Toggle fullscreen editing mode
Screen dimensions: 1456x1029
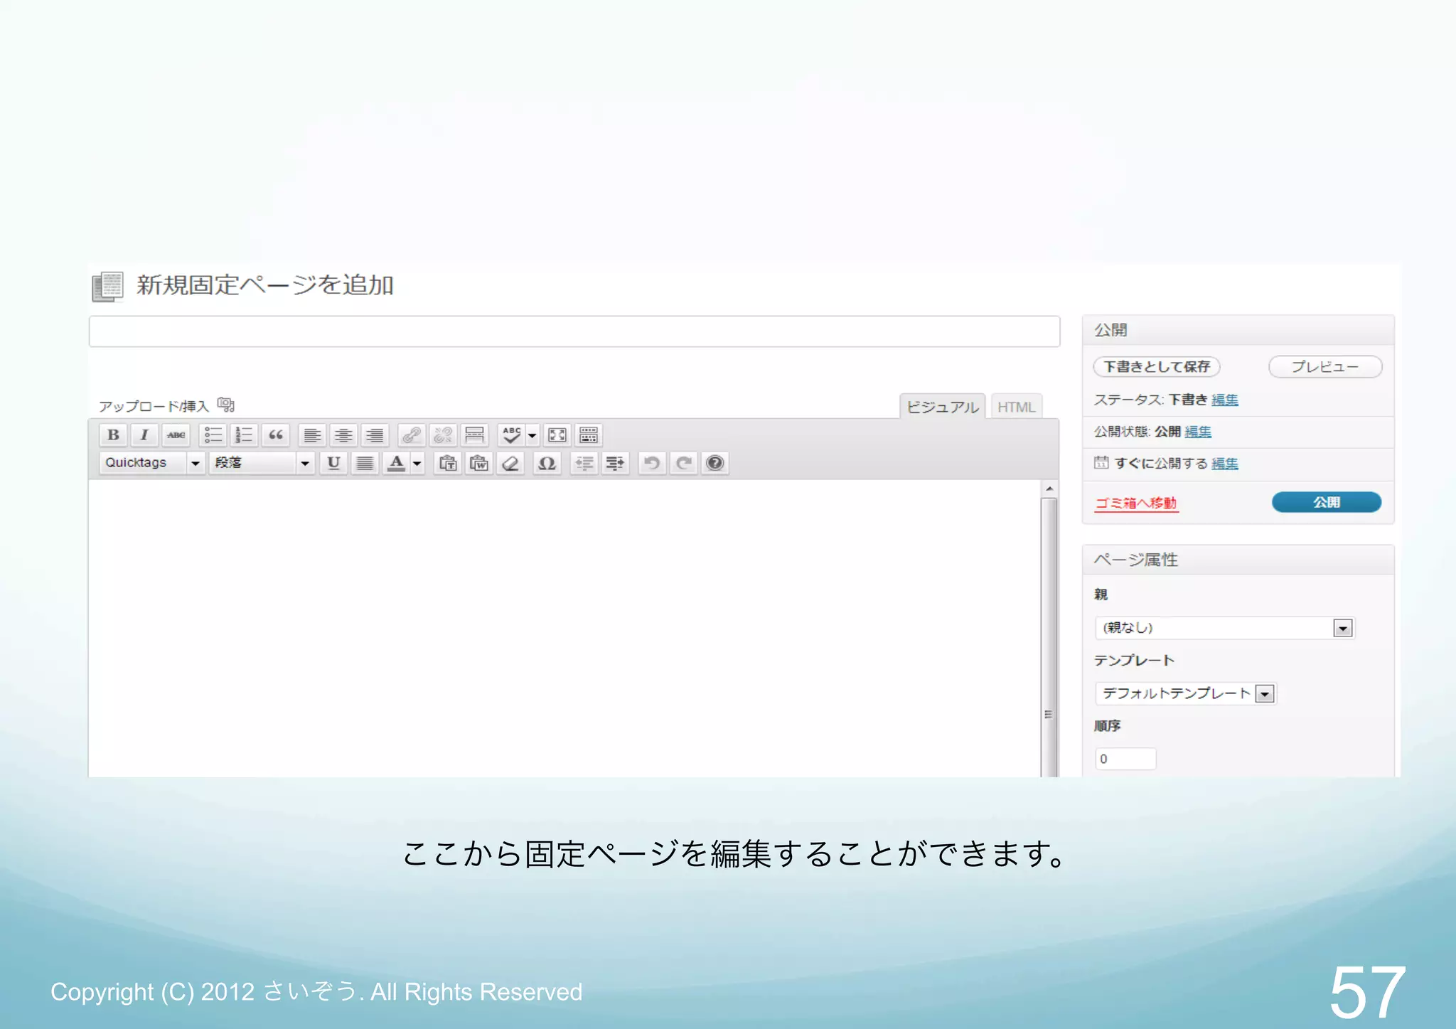(557, 434)
